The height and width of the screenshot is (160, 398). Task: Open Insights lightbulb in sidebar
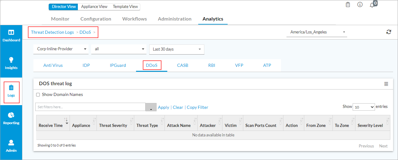[x=11, y=60]
